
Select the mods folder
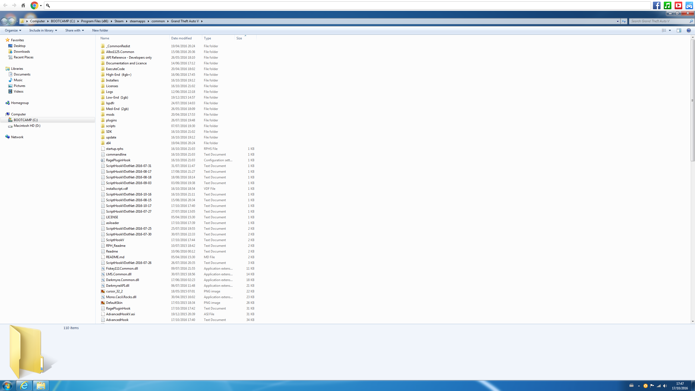(110, 115)
